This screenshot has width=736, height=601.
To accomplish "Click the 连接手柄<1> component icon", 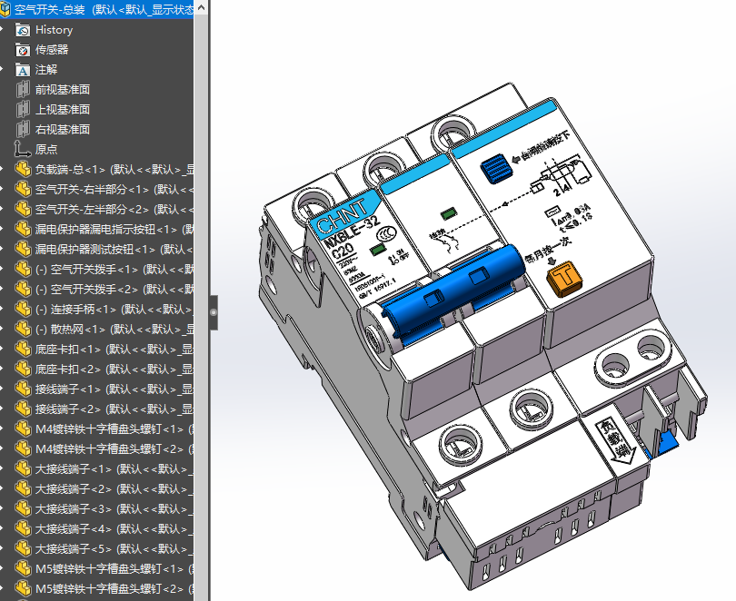I will click(x=23, y=309).
